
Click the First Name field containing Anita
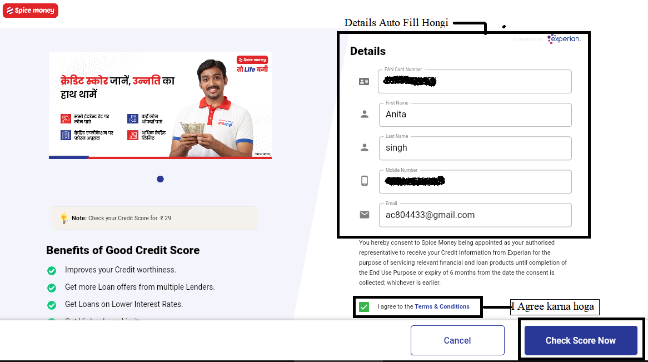[475, 115]
